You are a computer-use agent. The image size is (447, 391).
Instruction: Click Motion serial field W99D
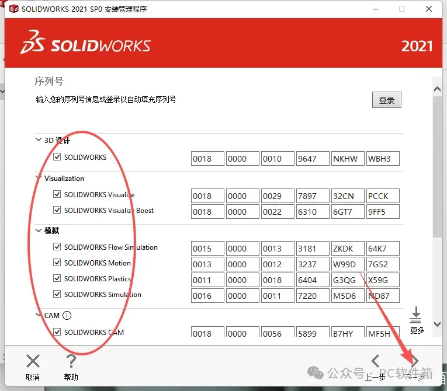[x=348, y=264]
